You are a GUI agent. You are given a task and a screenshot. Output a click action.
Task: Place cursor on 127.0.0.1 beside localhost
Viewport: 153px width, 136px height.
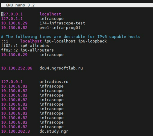(12, 14)
